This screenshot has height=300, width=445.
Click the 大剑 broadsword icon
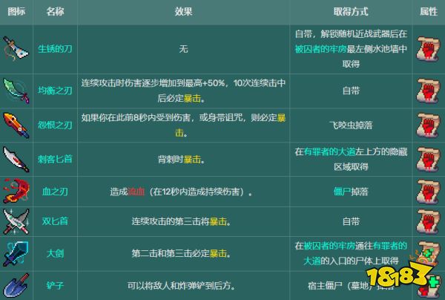16,253
